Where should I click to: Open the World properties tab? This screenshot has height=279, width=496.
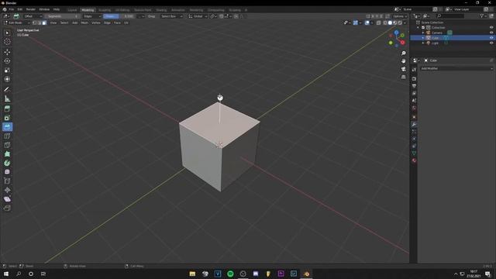414,108
